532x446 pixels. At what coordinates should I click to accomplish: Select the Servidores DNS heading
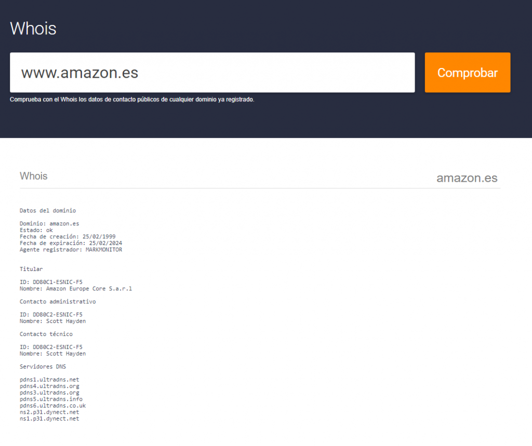(43, 367)
